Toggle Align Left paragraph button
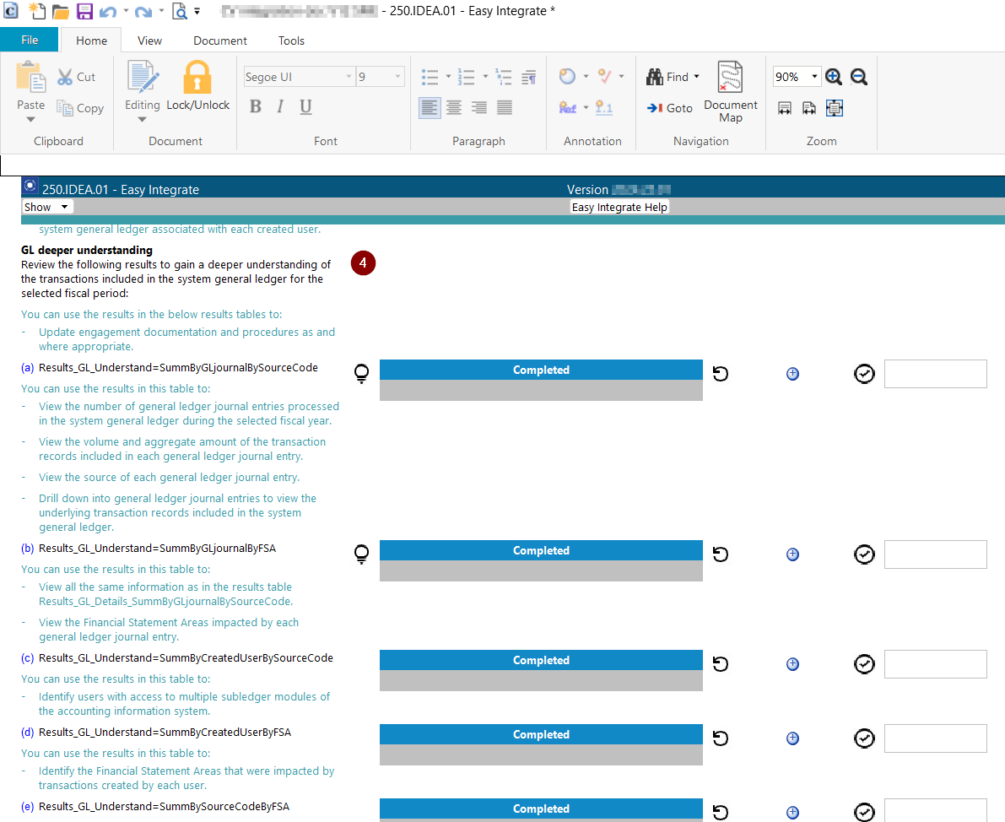Image resolution: width=1005 pixels, height=822 pixels. pyautogui.click(x=430, y=107)
